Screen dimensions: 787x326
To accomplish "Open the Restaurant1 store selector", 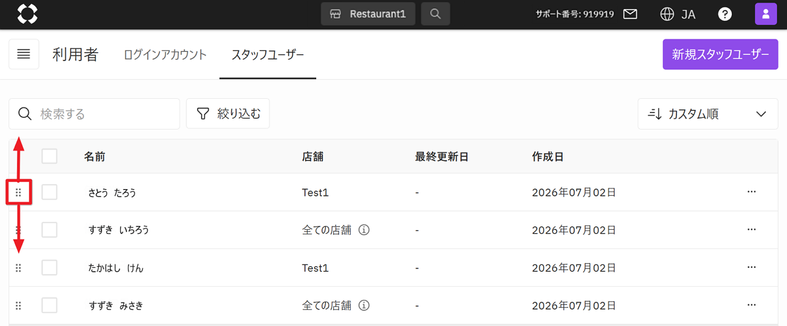I will pyautogui.click(x=368, y=14).
